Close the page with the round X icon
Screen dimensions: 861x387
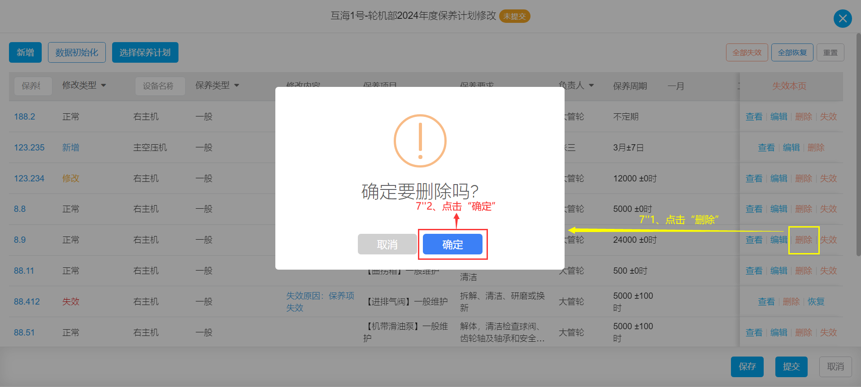[x=843, y=18]
